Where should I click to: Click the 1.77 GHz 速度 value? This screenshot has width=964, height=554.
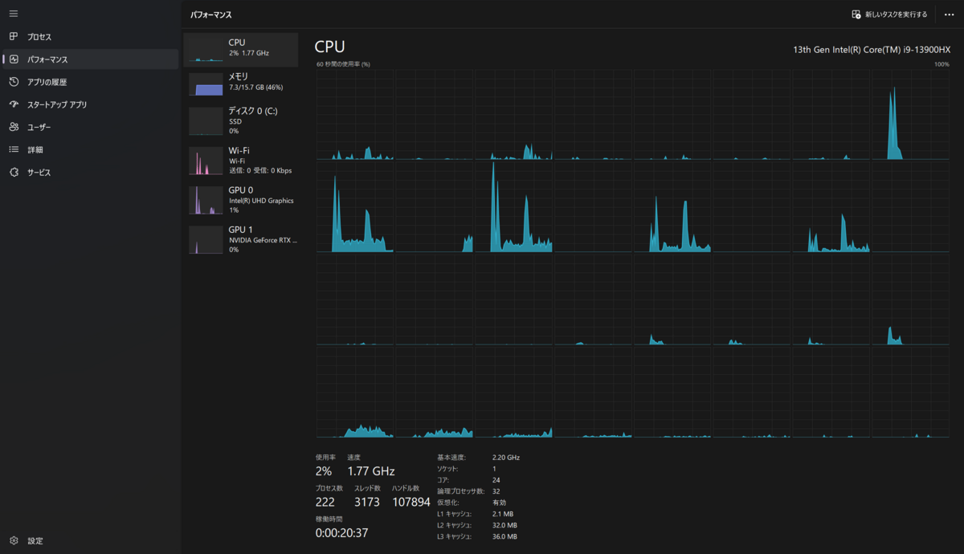(371, 471)
